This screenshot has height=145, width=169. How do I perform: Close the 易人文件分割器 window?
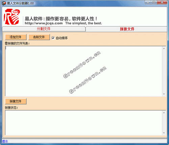pyautogui.click(x=162, y=2)
